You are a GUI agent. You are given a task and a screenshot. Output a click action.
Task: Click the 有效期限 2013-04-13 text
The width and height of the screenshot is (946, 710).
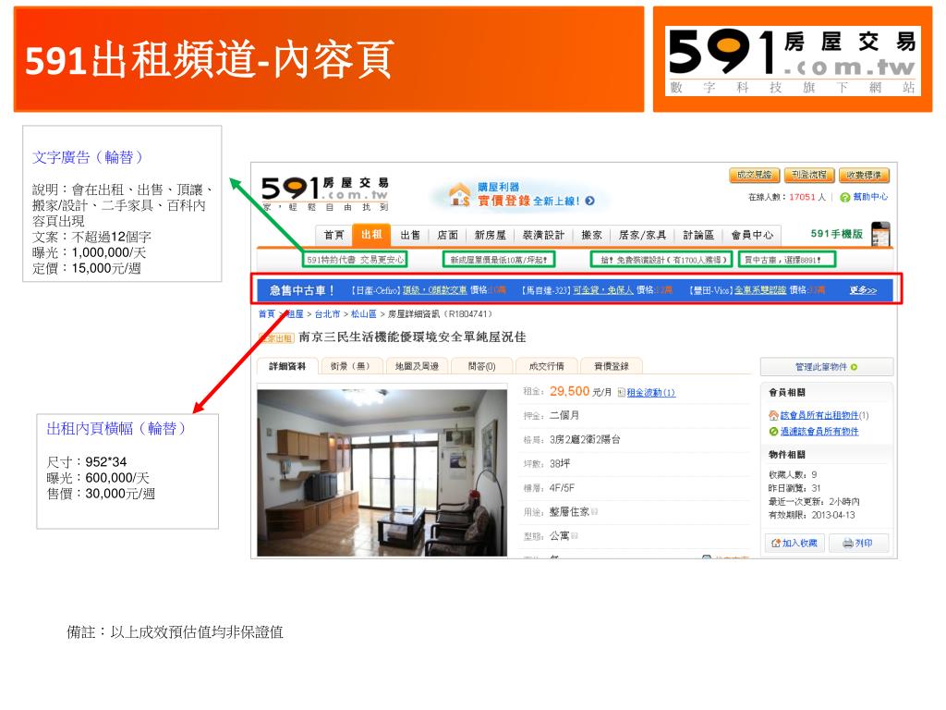coord(811,515)
